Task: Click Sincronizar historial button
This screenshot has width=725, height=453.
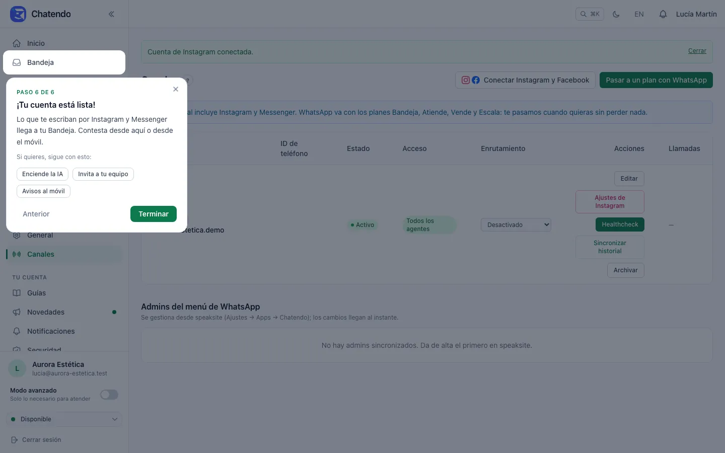Action: click(610, 247)
